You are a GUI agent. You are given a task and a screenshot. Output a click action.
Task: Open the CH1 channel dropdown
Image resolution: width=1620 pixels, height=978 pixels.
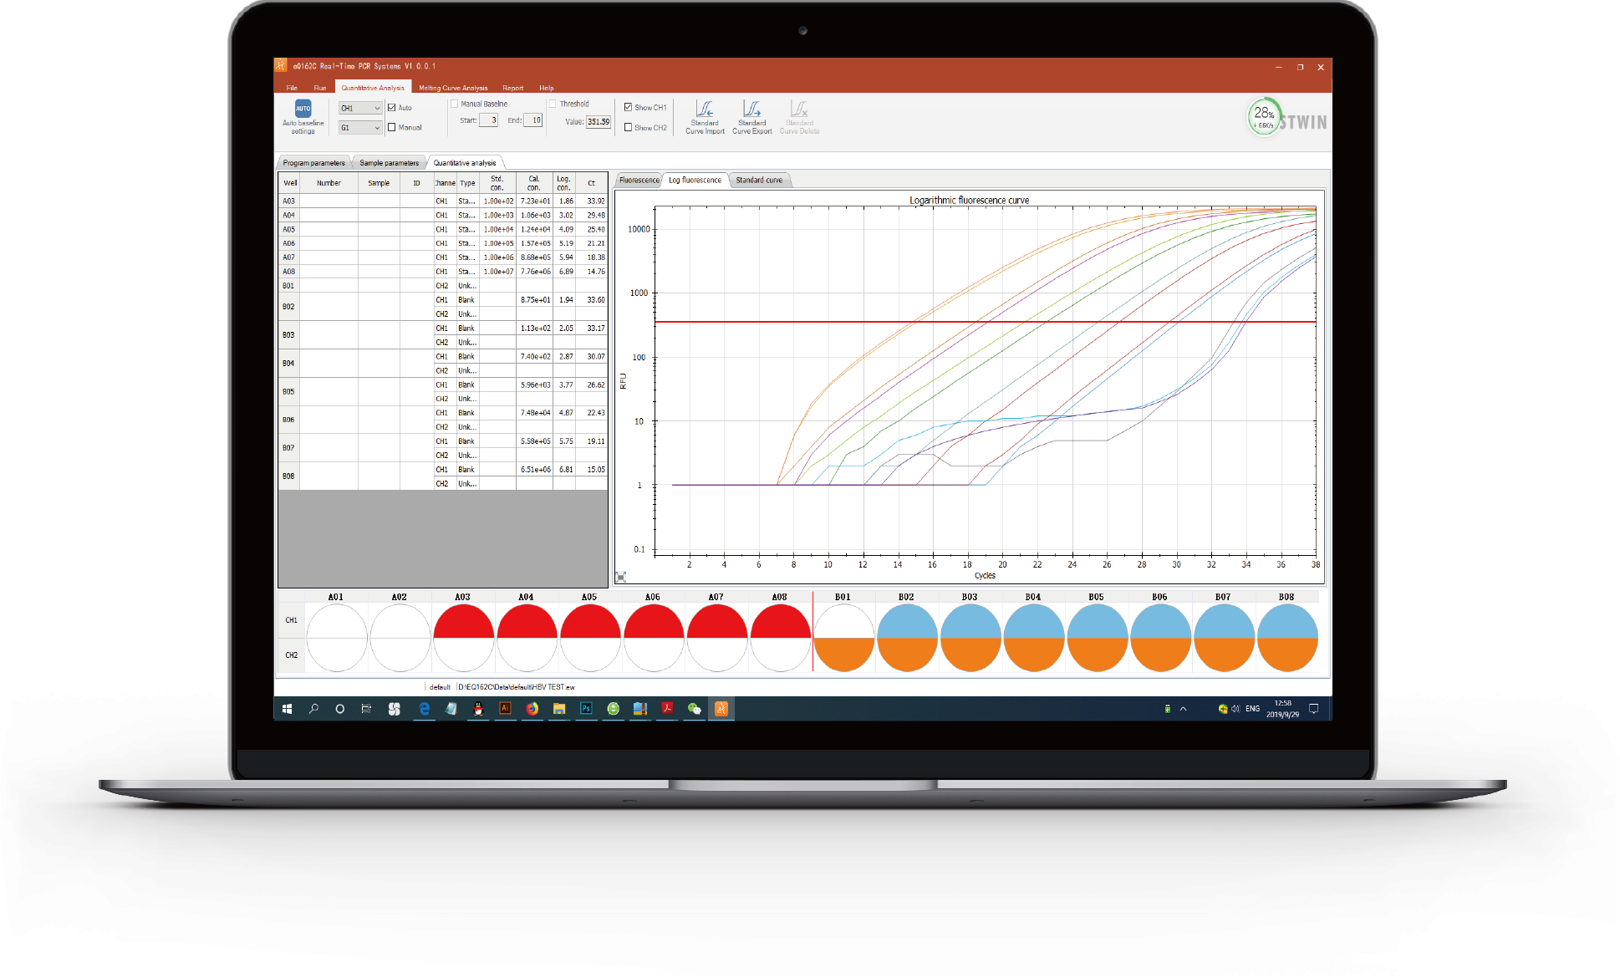[360, 109]
